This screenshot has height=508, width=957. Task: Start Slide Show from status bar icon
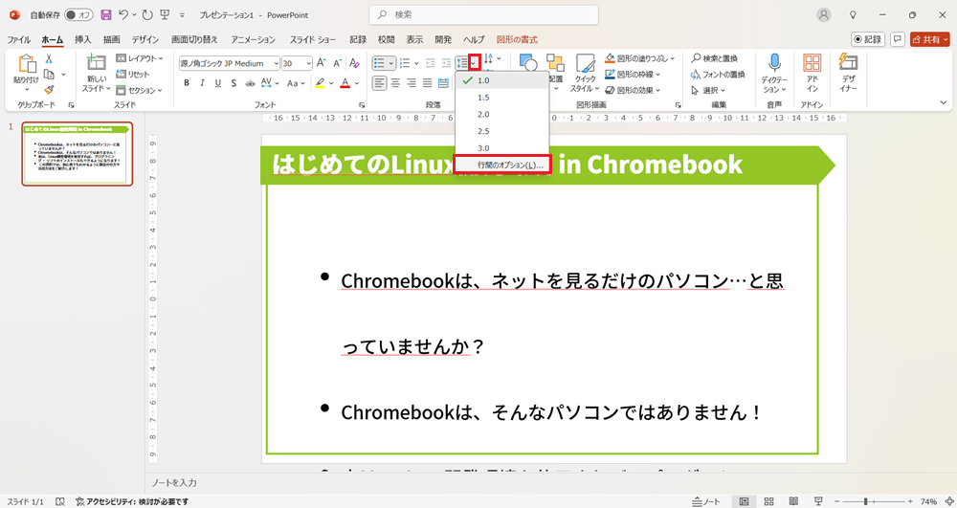(818, 501)
